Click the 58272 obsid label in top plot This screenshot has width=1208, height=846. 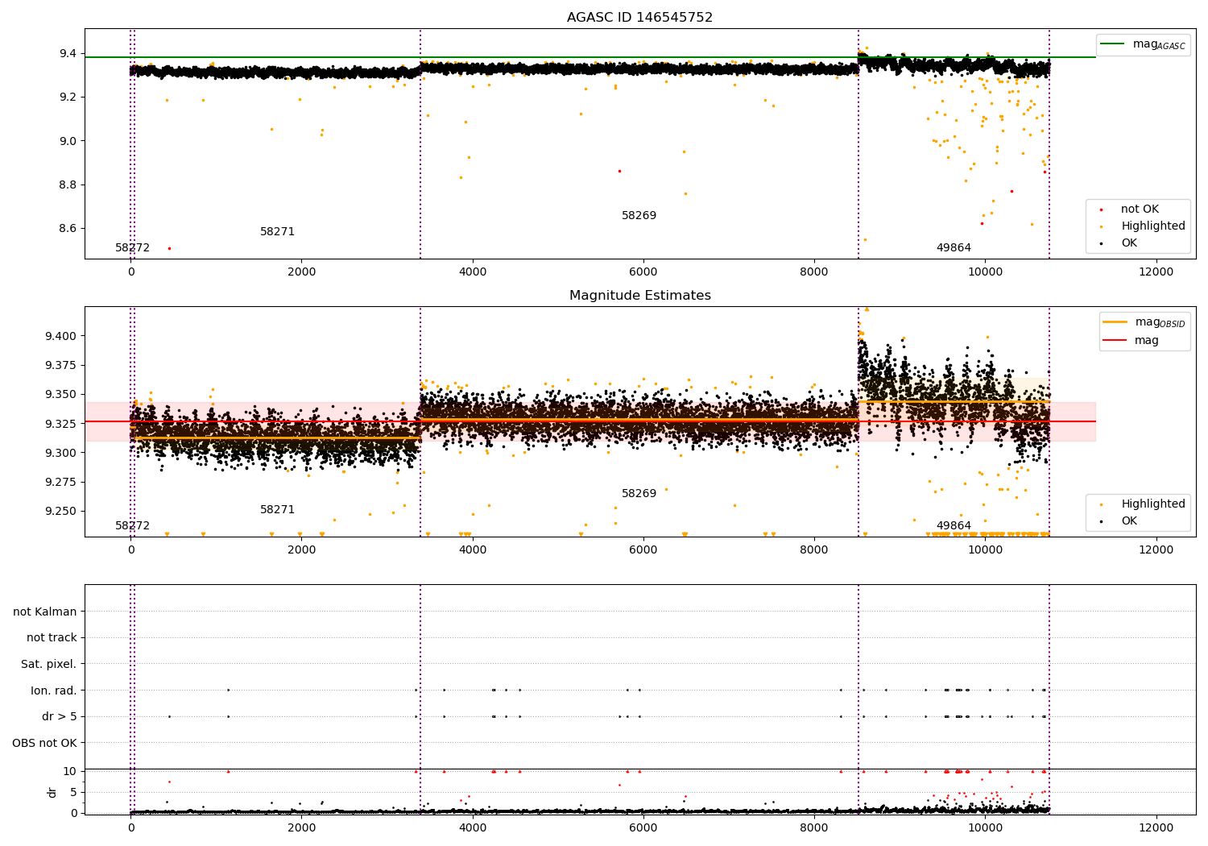(132, 248)
